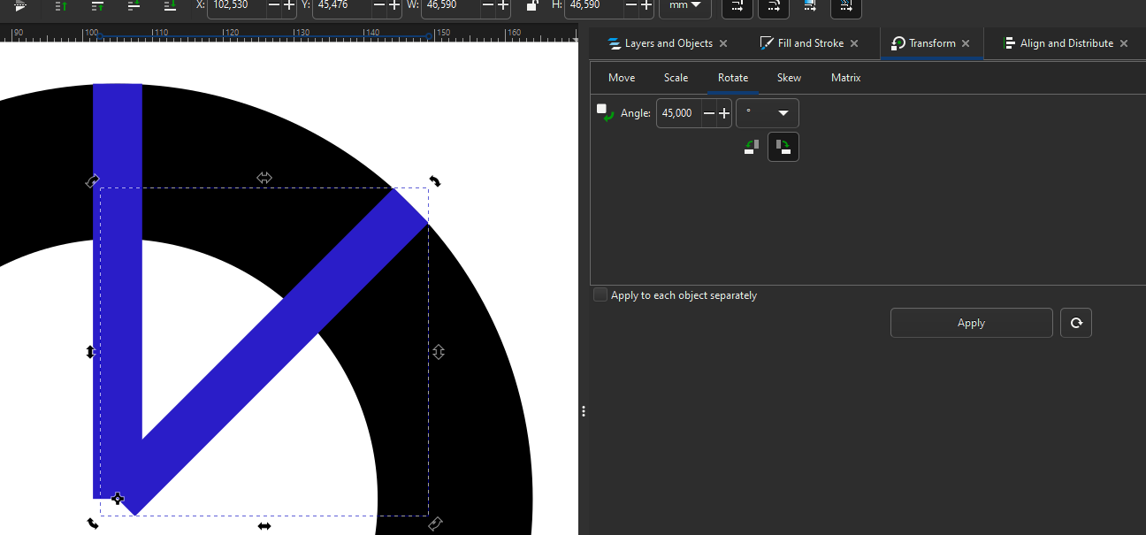1146x535 pixels.
Task: Select rotate counterclockwise direction button
Action: (752, 147)
